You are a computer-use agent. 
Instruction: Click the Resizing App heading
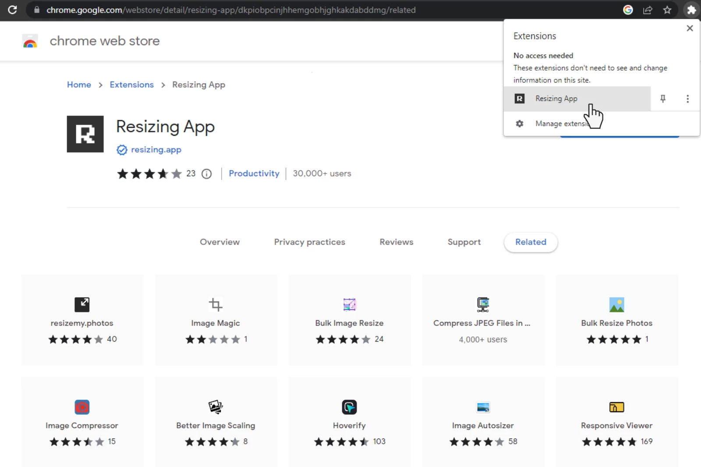coord(165,127)
